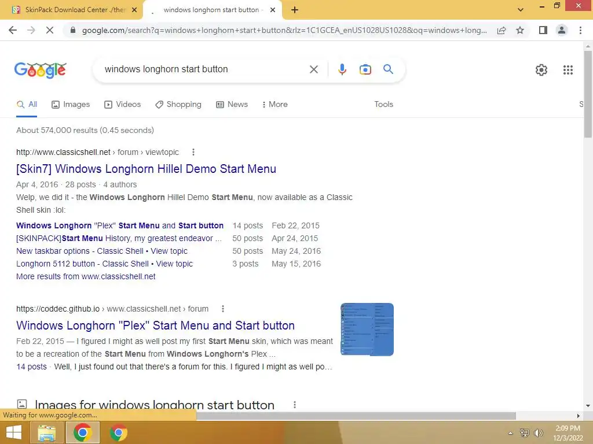Go back with the browser back arrow
593x444 pixels.
[x=13, y=30]
